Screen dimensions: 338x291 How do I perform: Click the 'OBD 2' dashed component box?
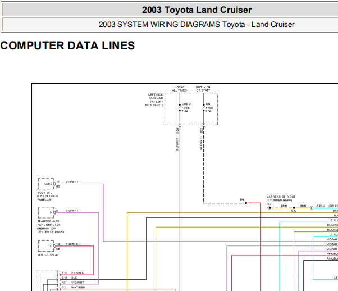(46, 184)
